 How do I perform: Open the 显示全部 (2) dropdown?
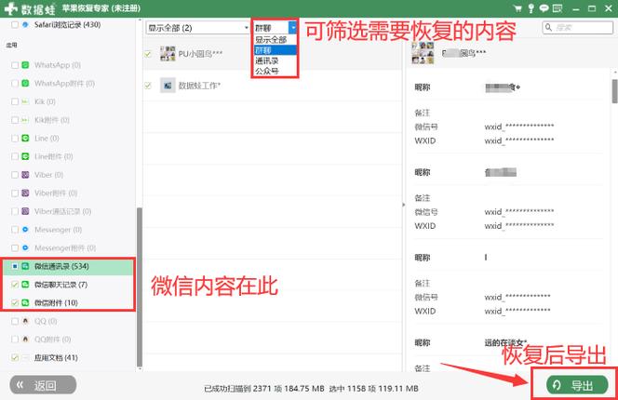coord(198,28)
